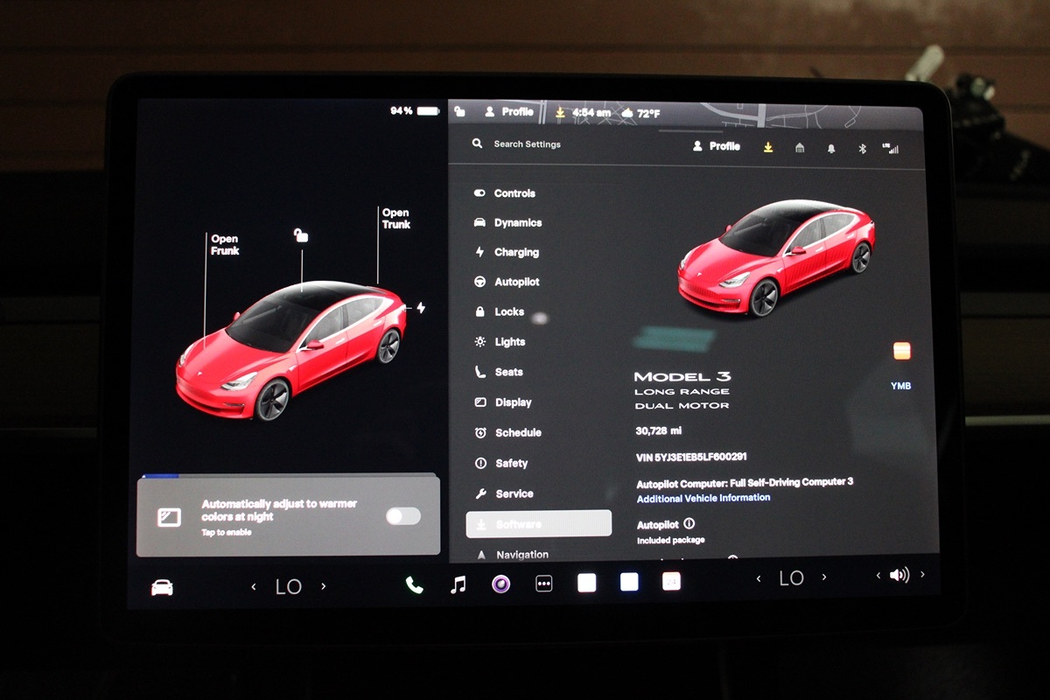Enable warmer colors at night toggle
1050x700 pixels.
pyautogui.click(x=402, y=516)
